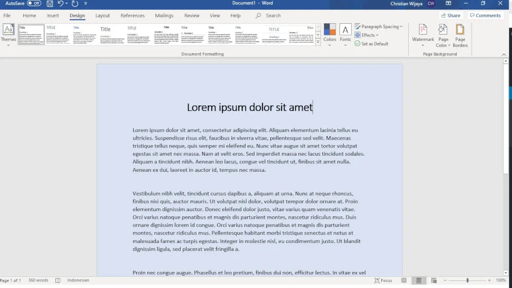Open the Undo history dropdown arrow
The height and width of the screenshot is (288, 512).
point(67,4)
